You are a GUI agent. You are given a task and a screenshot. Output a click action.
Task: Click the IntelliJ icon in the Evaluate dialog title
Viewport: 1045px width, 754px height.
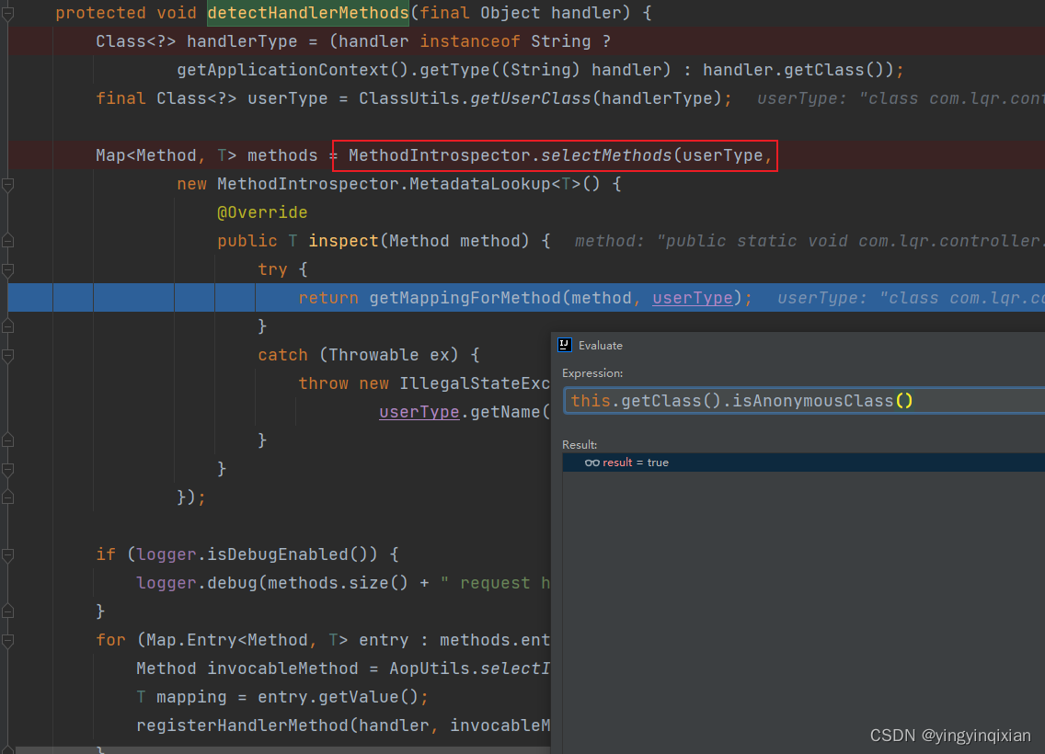tap(565, 345)
